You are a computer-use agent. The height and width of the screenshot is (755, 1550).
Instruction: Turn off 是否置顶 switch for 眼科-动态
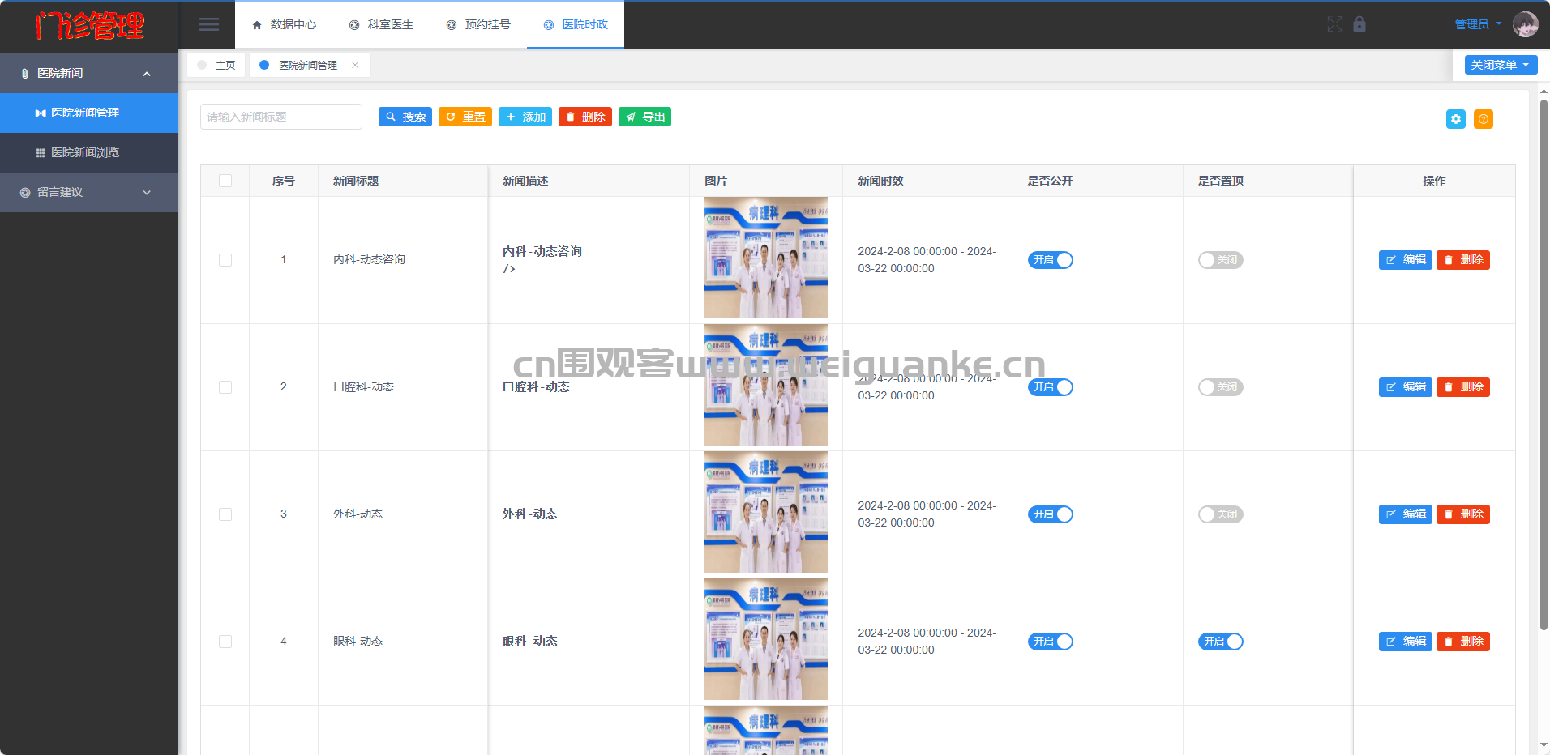coord(1221,642)
